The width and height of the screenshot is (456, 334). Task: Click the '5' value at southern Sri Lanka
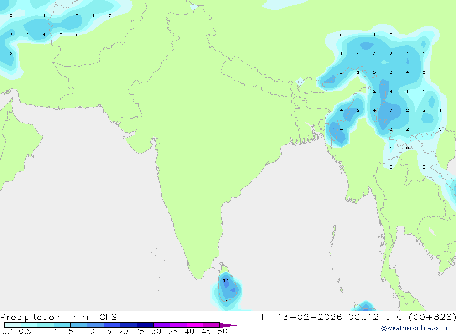tap(226, 299)
